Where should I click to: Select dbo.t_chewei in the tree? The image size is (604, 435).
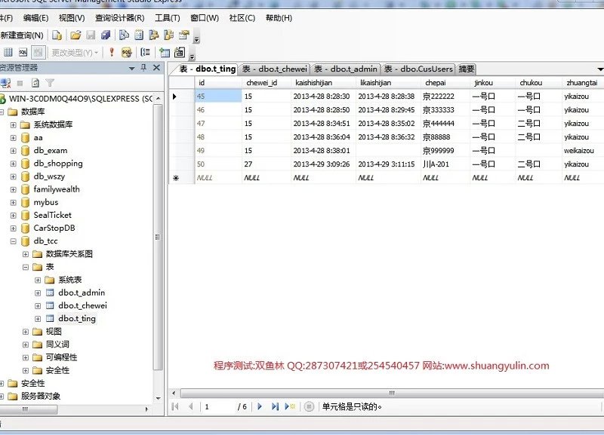(83, 306)
